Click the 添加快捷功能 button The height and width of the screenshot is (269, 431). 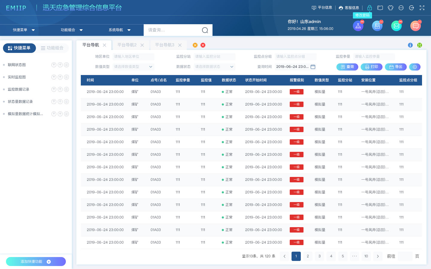tap(36, 262)
